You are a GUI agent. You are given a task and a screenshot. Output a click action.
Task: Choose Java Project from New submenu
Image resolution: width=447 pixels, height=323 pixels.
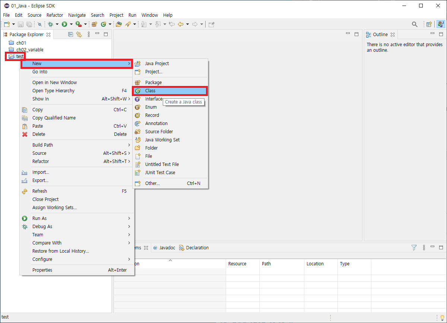(170, 64)
